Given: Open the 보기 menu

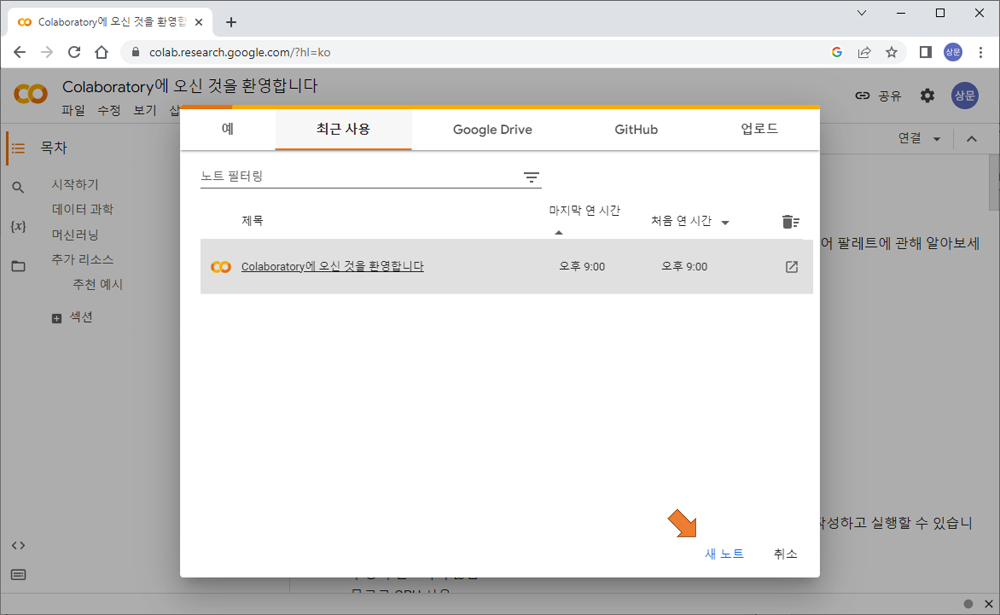Looking at the screenshot, I should click(145, 110).
